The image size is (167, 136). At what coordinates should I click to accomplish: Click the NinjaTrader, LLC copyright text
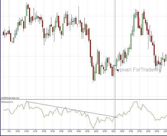tap(10, 98)
